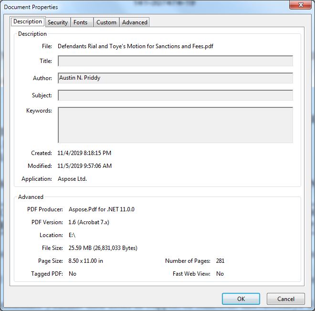Image resolution: width=315 pixels, height=311 pixels.
Task: Click the PDF Version value 1.6 (Acrobat 7.x)
Action: click(89, 222)
